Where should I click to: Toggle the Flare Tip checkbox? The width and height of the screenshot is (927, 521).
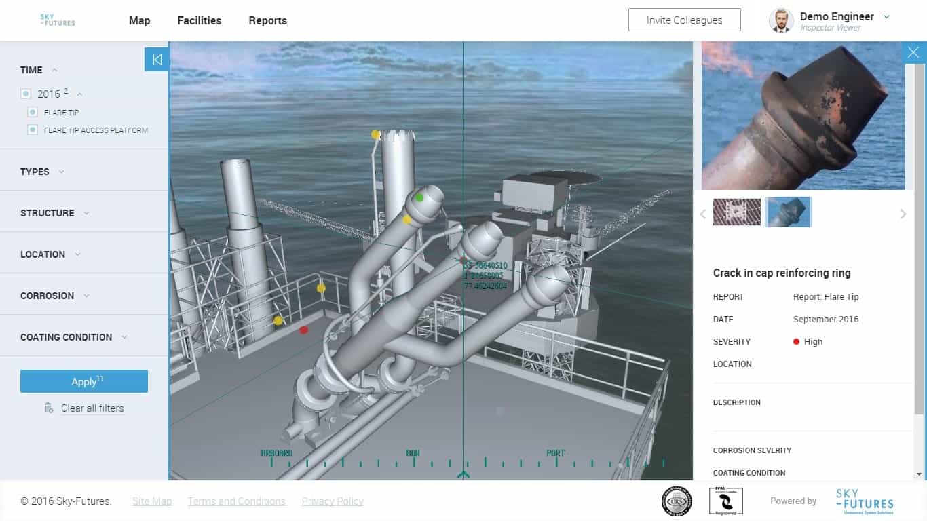pos(32,112)
